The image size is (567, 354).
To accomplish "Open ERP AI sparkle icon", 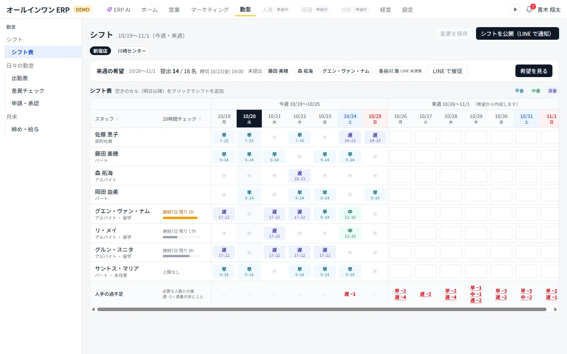I will (109, 9).
